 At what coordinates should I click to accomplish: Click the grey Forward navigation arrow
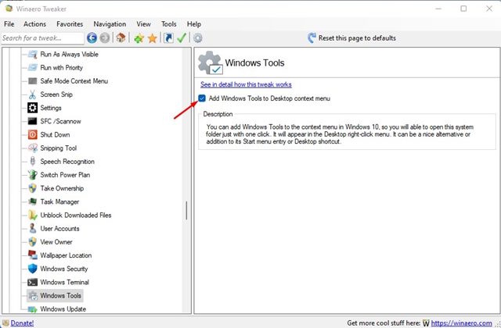tap(104, 38)
